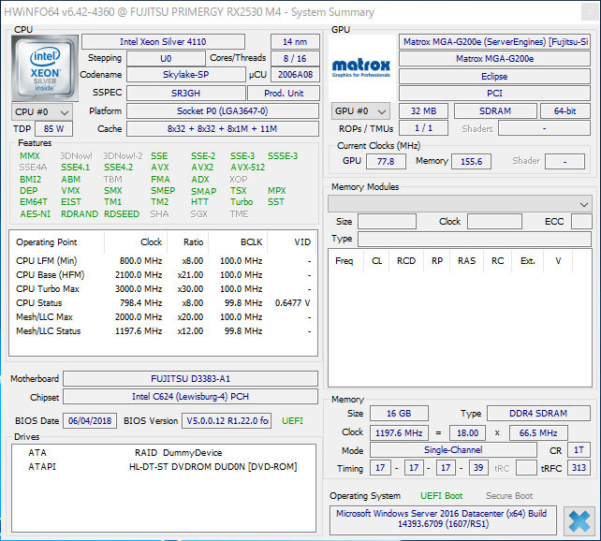Viewport: 601px width, 541px height.
Task: Click the 77.8 GPU clock value
Action: click(386, 161)
